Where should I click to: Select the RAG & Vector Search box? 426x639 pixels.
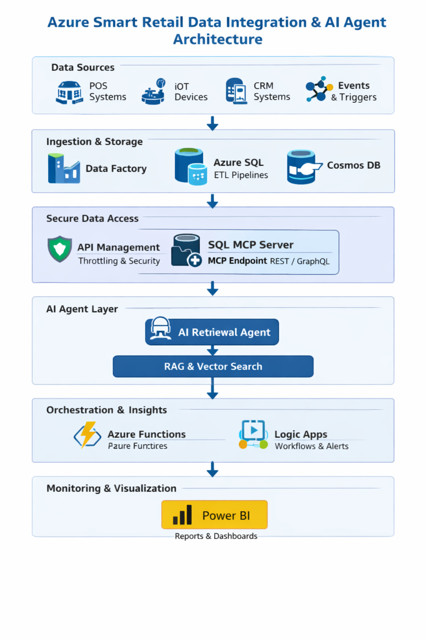pos(213,367)
